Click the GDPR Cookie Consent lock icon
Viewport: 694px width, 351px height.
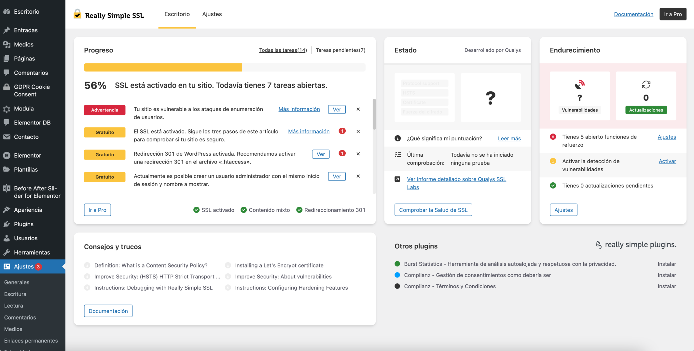(x=7, y=87)
